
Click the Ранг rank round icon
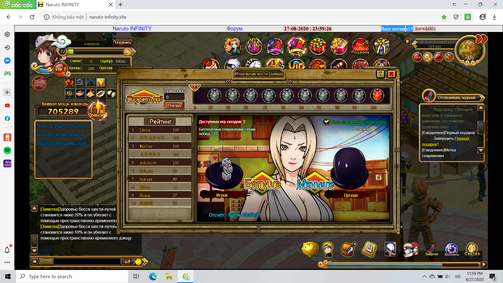pyautogui.click(x=417, y=57)
